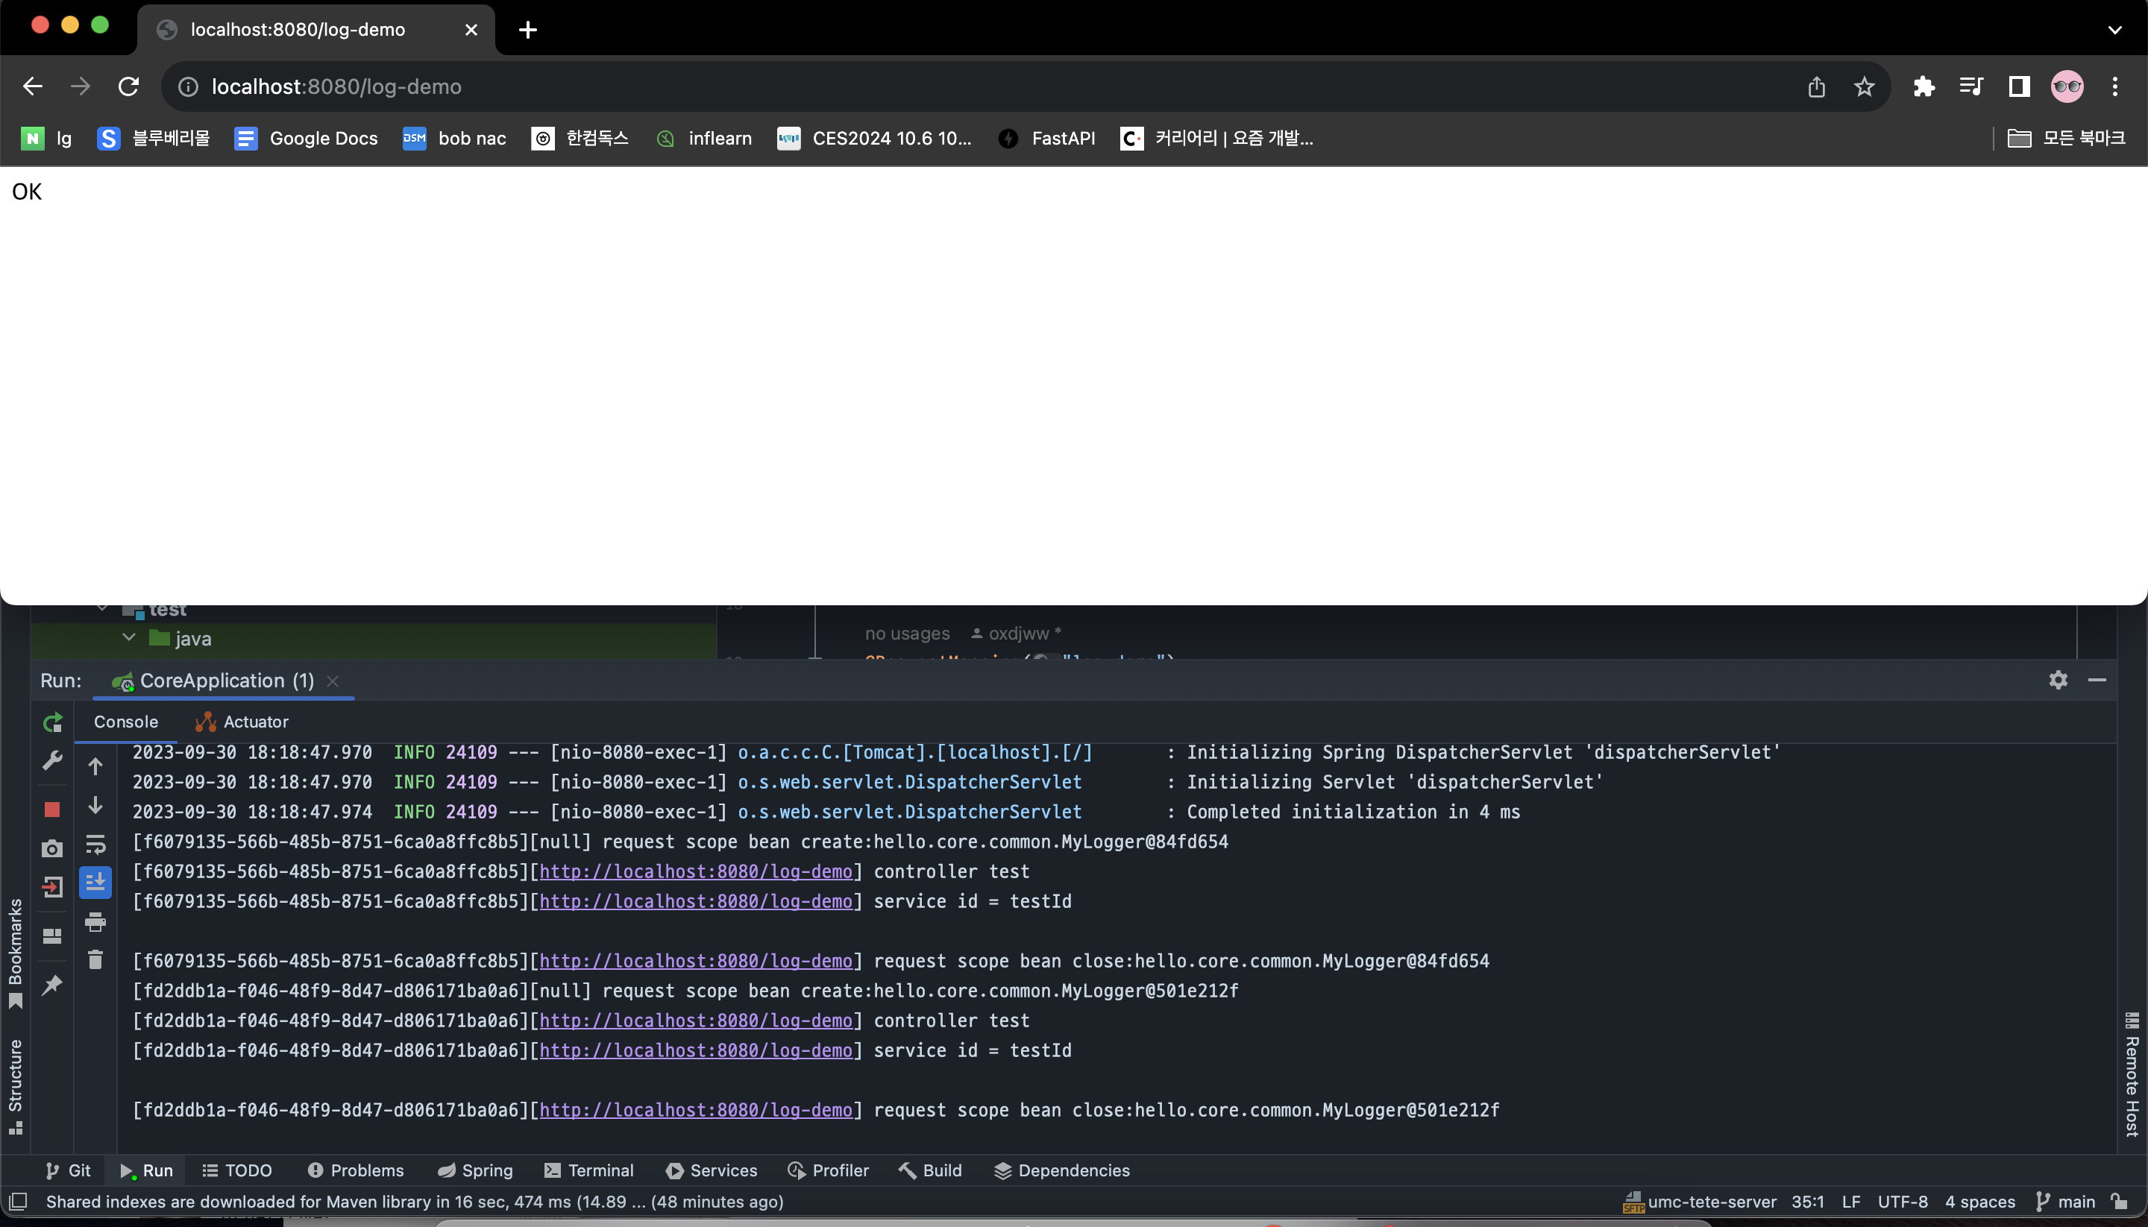Image resolution: width=2148 pixels, height=1227 pixels.
Task: Rerun CoreApplication with the green rerun icon
Action: coord(52,722)
